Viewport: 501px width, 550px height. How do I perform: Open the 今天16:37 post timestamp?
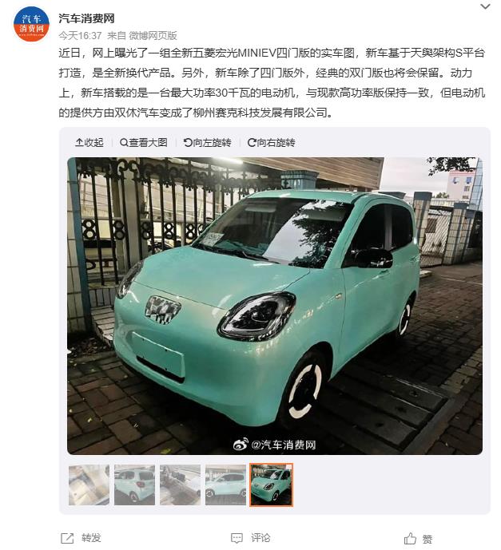80,36
